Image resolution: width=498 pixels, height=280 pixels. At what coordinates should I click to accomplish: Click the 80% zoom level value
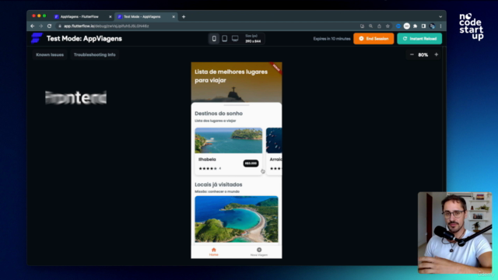click(423, 55)
